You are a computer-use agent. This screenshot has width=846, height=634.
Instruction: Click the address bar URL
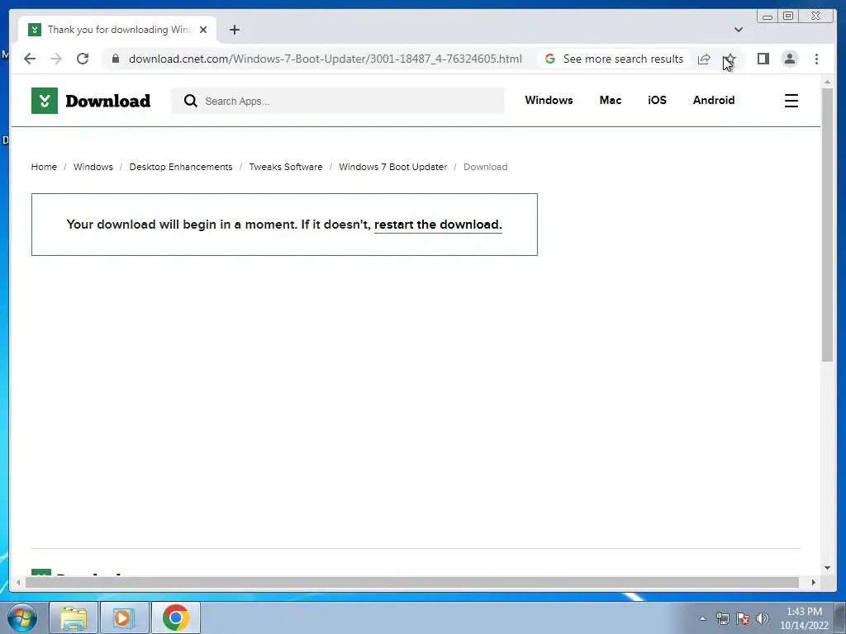pyautogui.click(x=326, y=59)
